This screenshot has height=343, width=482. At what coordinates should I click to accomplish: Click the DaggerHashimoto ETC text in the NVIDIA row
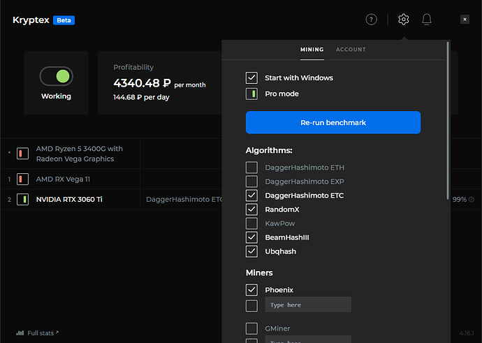pos(184,200)
